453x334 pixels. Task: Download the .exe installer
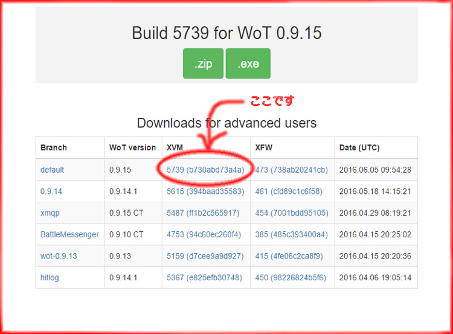pyautogui.click(x=248, y=63)
